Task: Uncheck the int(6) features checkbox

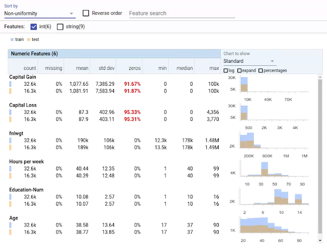Action: tap(34, 27)
